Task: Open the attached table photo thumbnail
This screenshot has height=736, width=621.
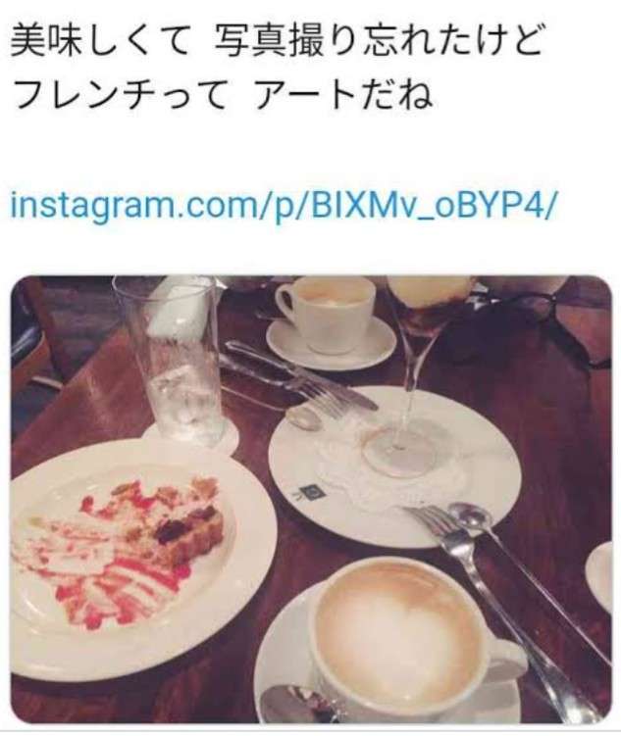Action: tap(311, 500)
